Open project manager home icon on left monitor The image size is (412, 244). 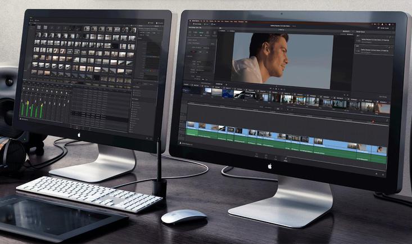[147, 138]
